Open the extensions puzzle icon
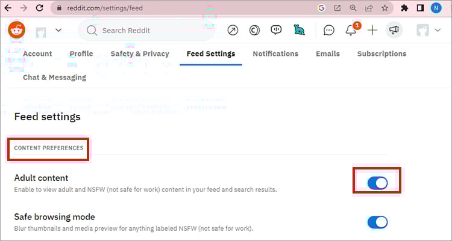Screen dimensions: 452x241 tap(404, 8)
